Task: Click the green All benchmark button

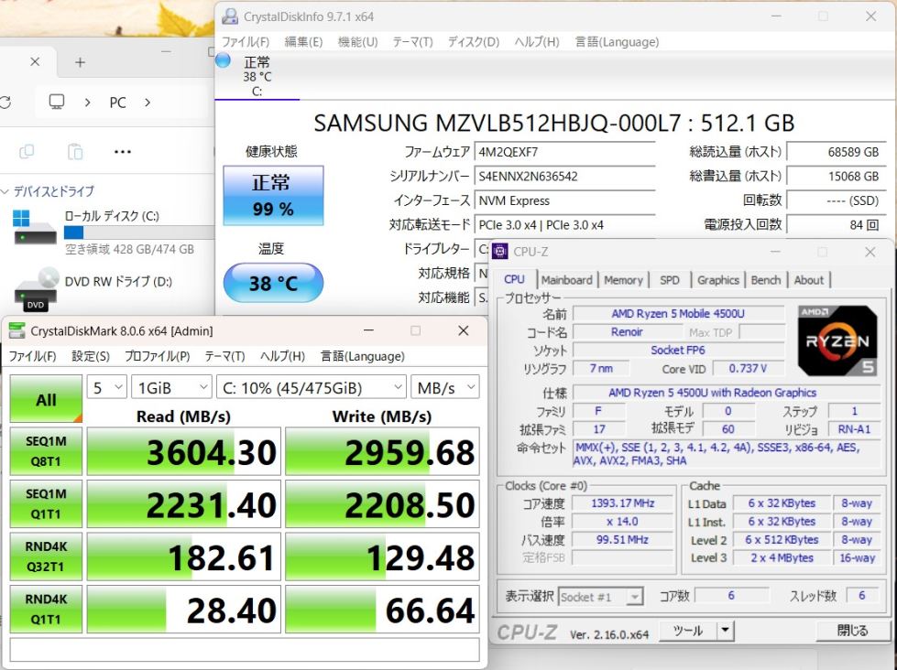Action: click(x=46, y=400)
